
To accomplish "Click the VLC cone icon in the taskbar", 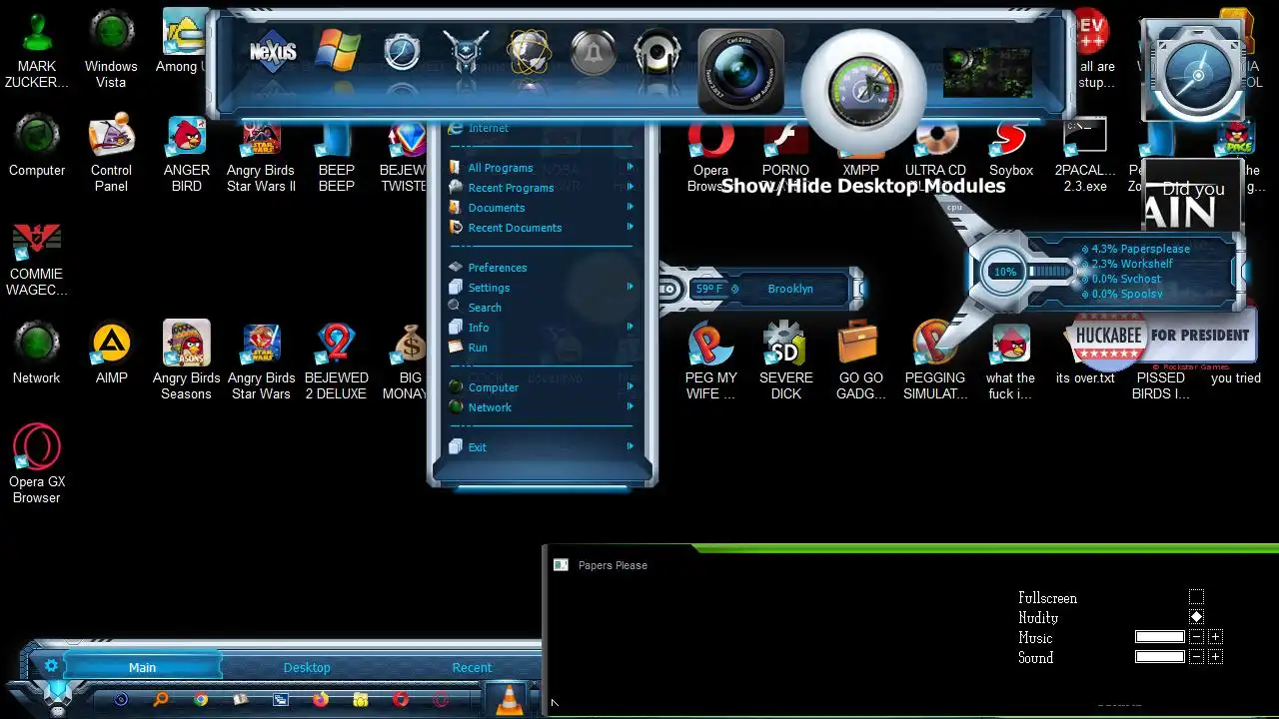I will click(510, 698).
